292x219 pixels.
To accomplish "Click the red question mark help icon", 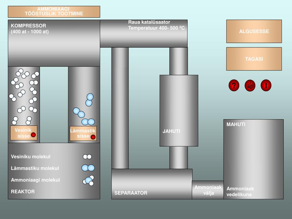I will [x=234, y=86].
